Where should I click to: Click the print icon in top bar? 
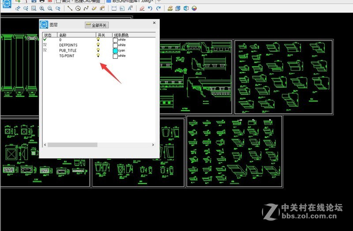(x=42, y=1)
